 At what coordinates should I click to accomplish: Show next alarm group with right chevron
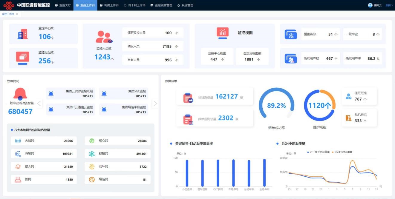155,104
